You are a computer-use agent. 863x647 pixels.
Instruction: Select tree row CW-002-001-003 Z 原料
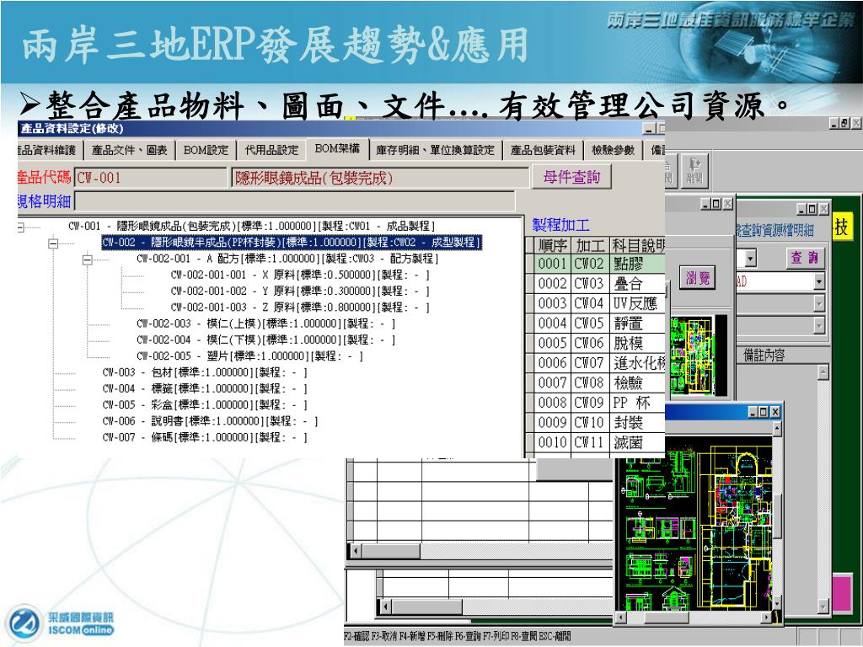point(300,307)
